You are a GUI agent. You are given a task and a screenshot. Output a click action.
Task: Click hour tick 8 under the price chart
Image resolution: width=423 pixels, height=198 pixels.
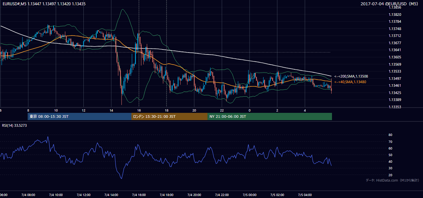coord(28,111)
